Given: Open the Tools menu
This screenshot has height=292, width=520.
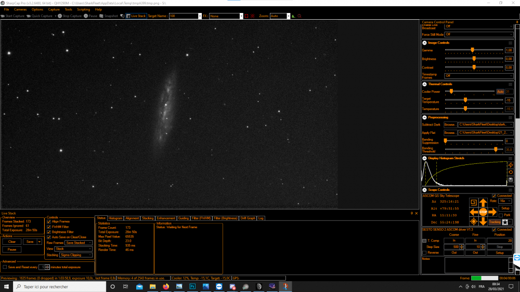Looking at the screenshot, I should pyautogui.click(x=68, y=9).
